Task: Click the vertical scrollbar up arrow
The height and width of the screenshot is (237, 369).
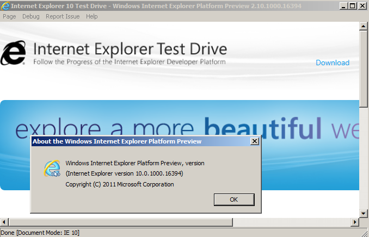Action: 364,26
